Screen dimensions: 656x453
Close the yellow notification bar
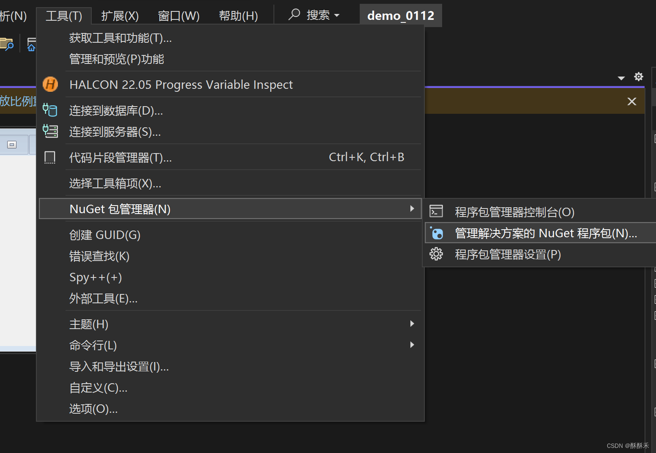pyautogui.click(x=631, y=102)
